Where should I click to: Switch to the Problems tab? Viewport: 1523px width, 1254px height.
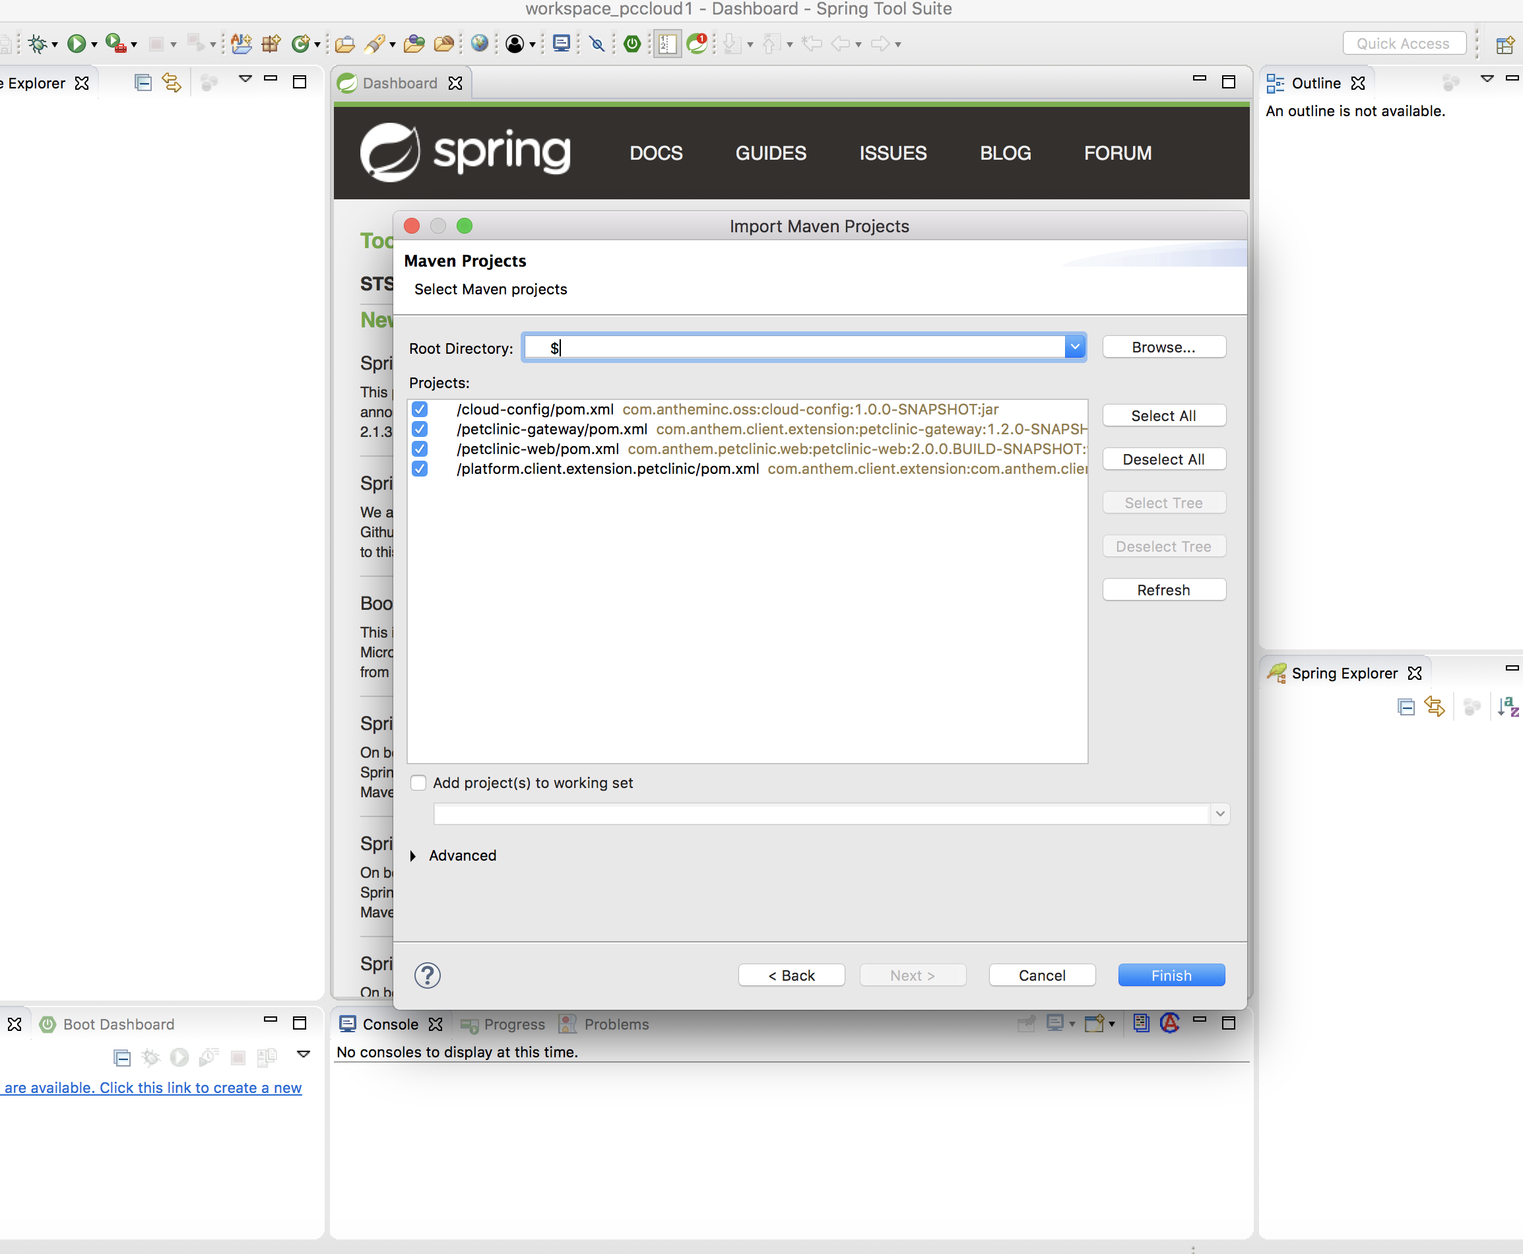tap(615, 1024)
